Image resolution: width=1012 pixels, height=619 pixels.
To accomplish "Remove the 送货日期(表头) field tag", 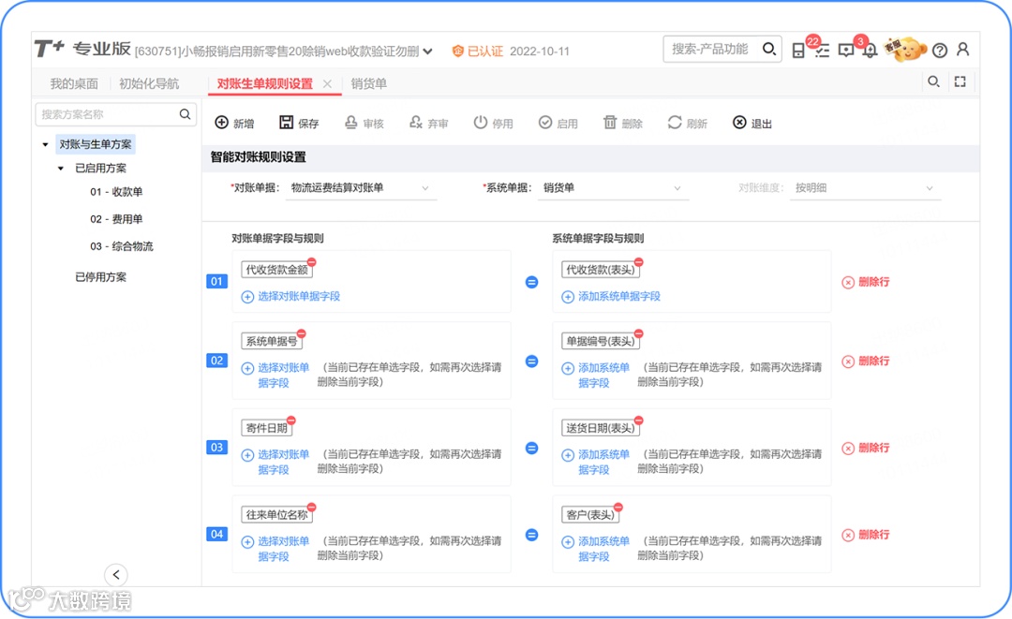I will [x=638, y=420].
